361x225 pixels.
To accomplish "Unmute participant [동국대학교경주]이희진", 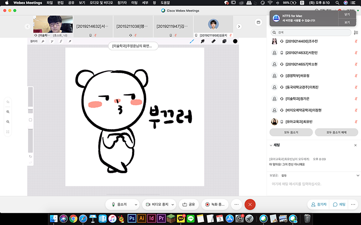I will [x=356, y=87].
